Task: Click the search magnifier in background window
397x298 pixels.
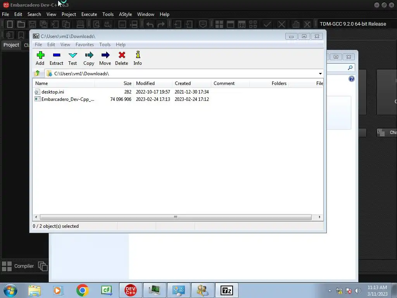Action: coord(350,68)
